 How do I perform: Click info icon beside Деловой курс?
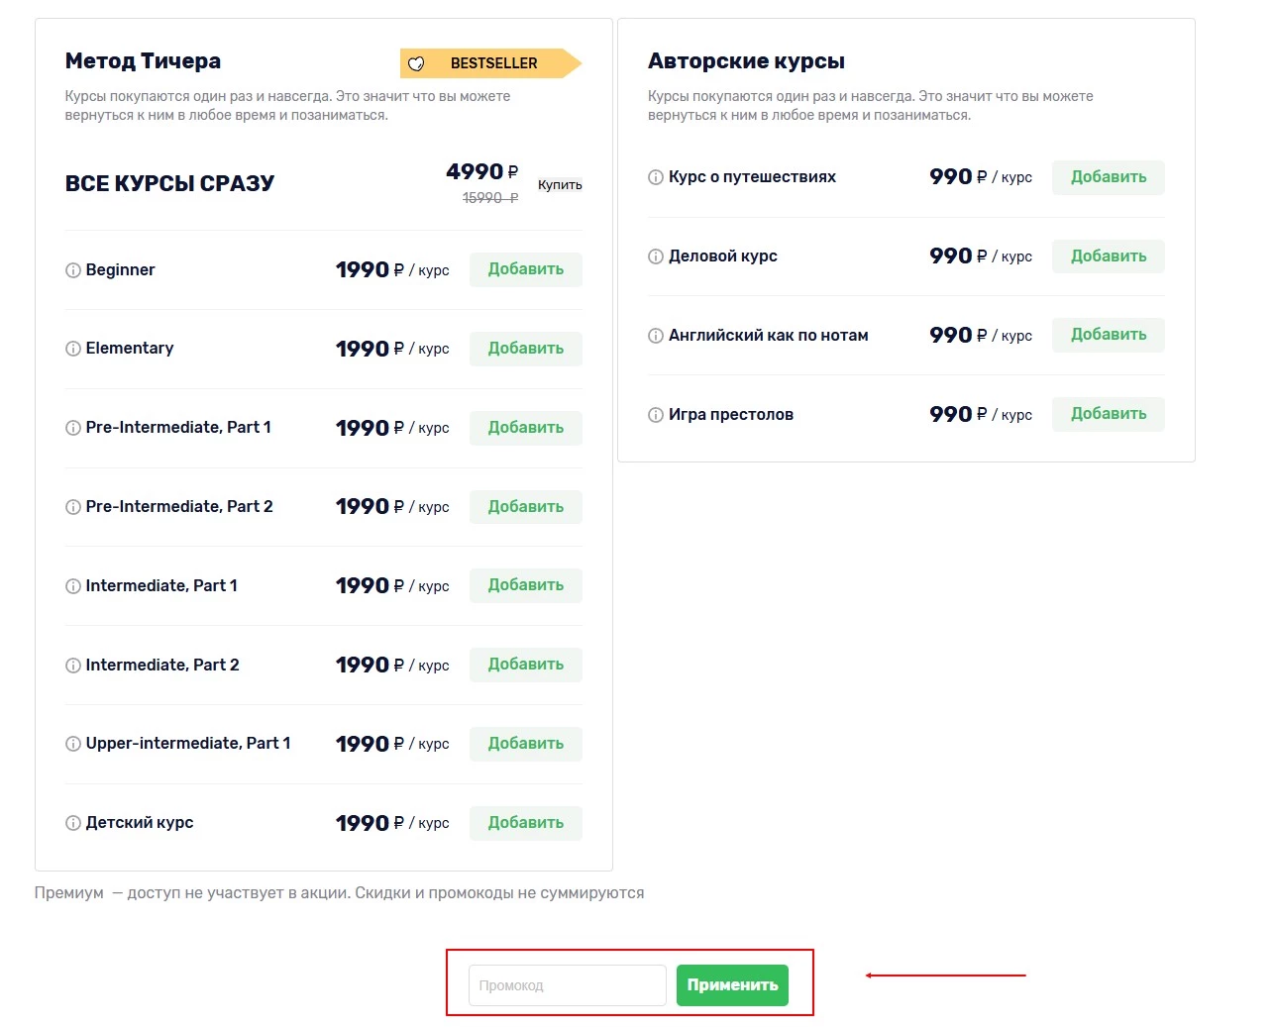(655, 257)
